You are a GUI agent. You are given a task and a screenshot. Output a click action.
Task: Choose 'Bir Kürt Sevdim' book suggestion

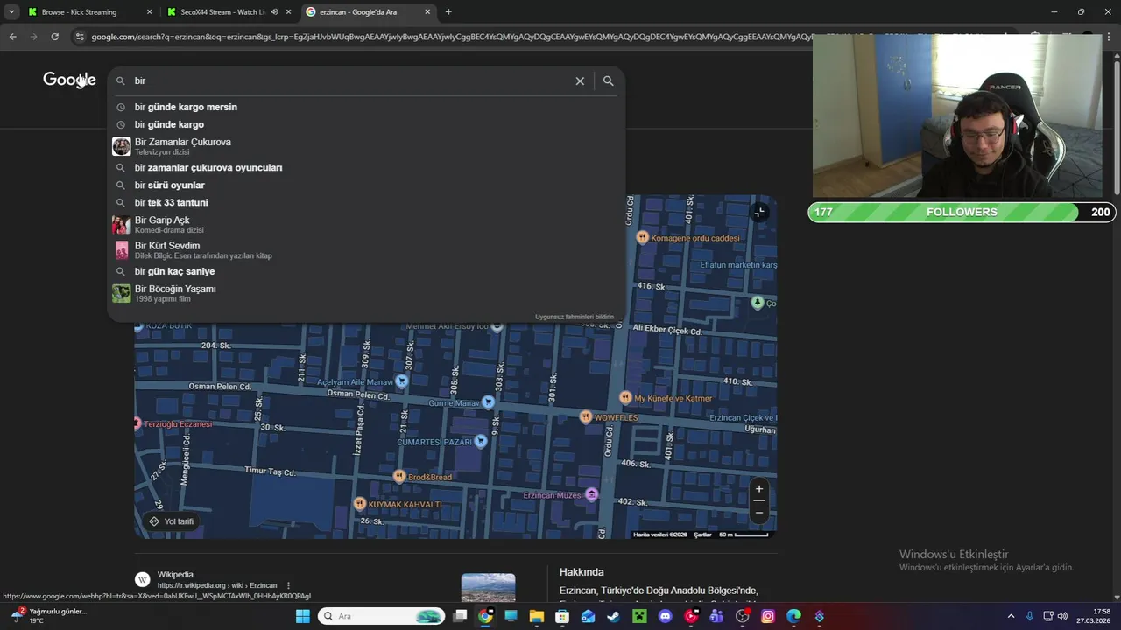tap(366, 250)
